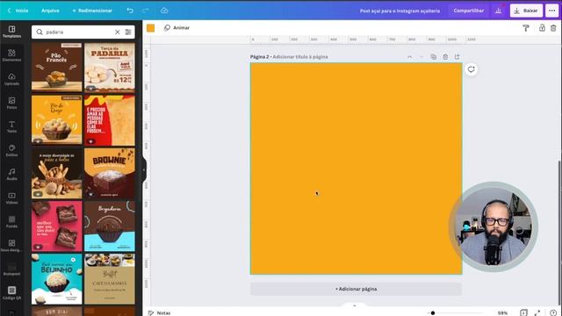
Task: Collapse the side panel with the handle
Action: (x=144, y=169)
